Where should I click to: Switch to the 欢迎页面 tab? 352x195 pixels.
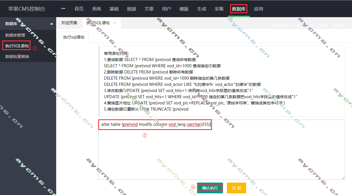pos(69,23)
